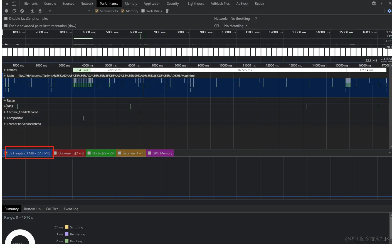Uncheck the Screenshots checkbox
Screen dimensions: 392x244
(97, 11)
